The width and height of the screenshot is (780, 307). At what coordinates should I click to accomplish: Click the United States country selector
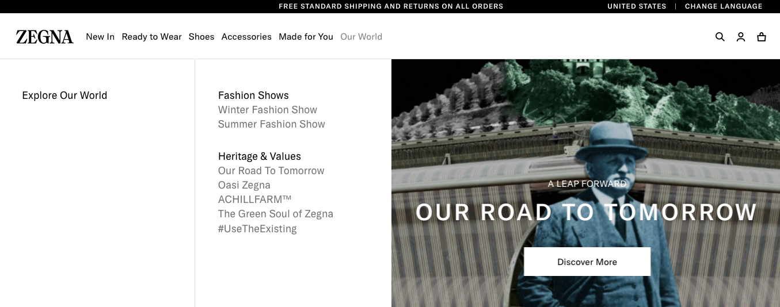coord(637,6)
